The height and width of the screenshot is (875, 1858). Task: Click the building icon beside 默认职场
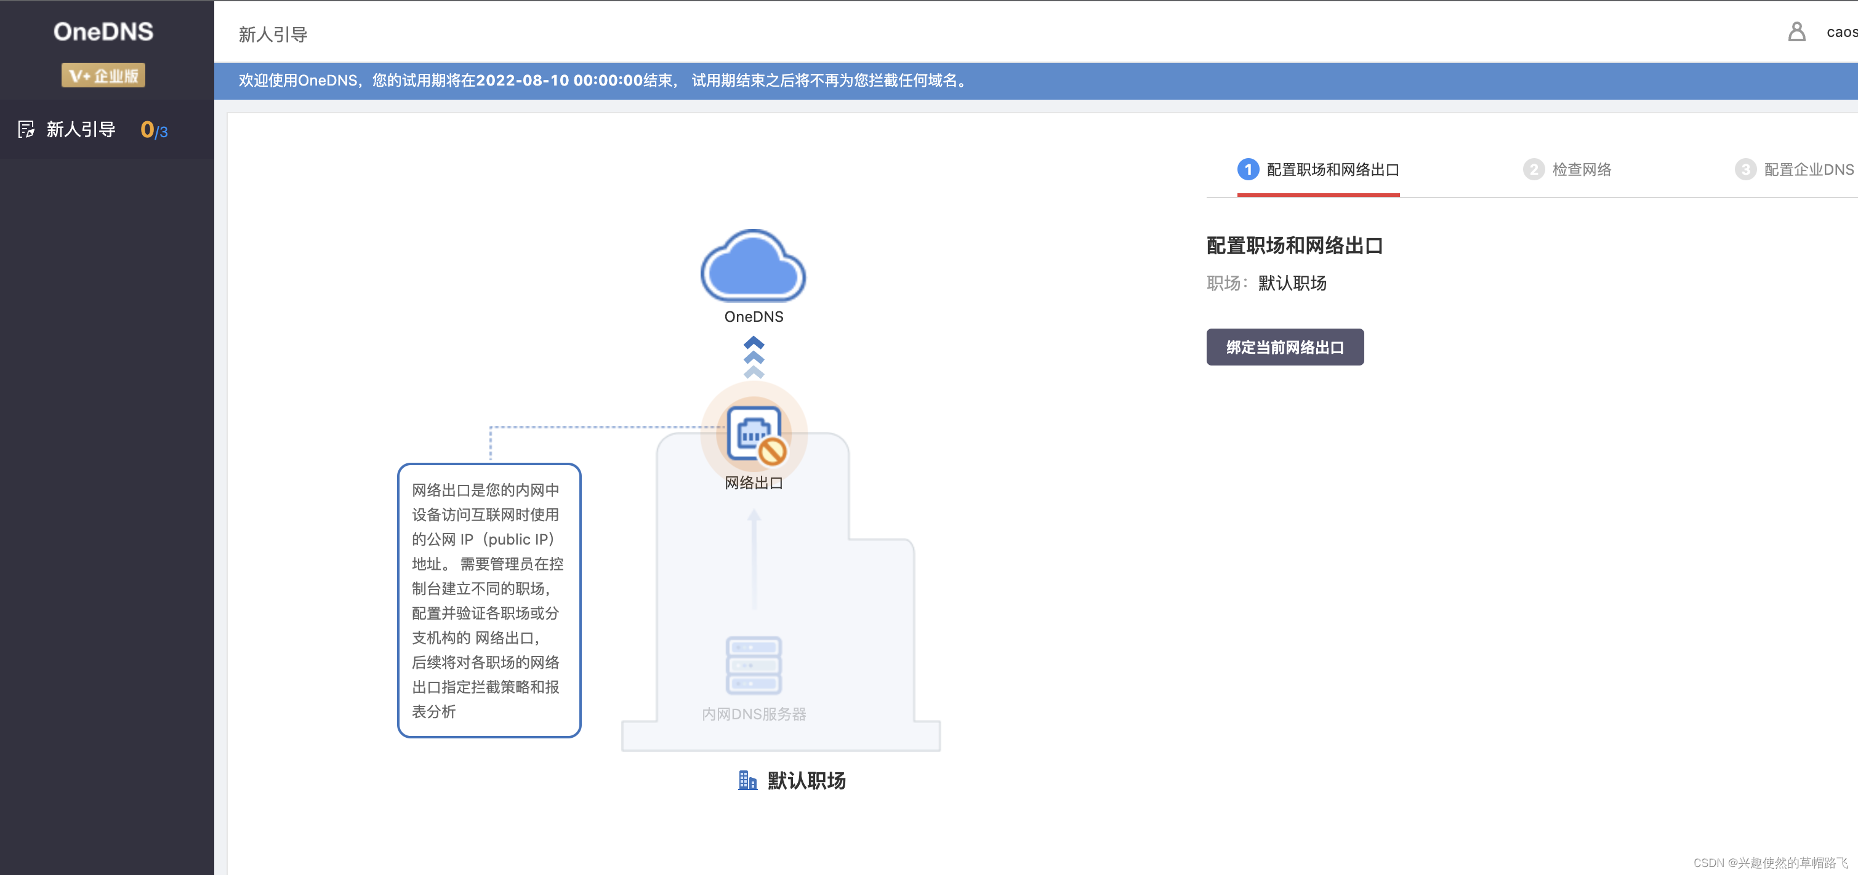[x=748, y=781]
